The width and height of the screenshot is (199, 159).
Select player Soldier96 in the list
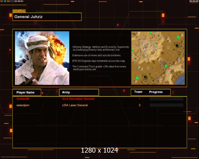point(23,99)
